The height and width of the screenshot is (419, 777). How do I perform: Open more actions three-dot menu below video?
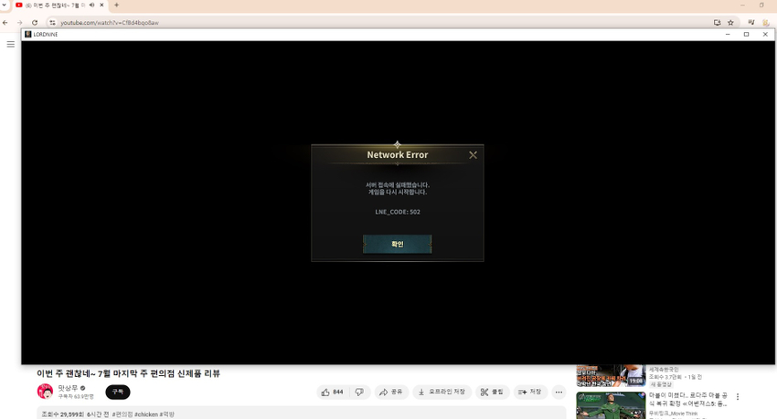tap(559, 392)
